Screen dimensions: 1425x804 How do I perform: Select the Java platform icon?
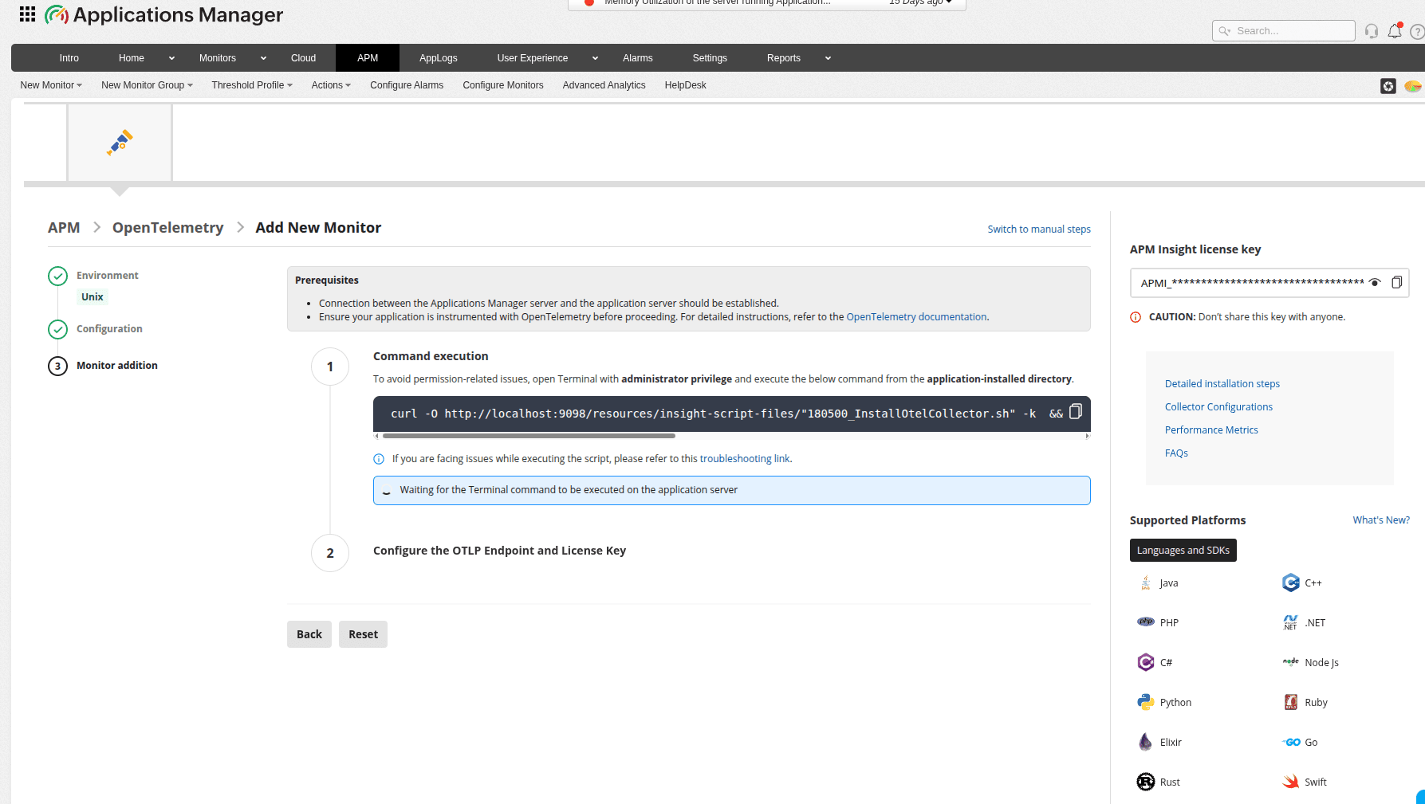(x=1146, y=583)
